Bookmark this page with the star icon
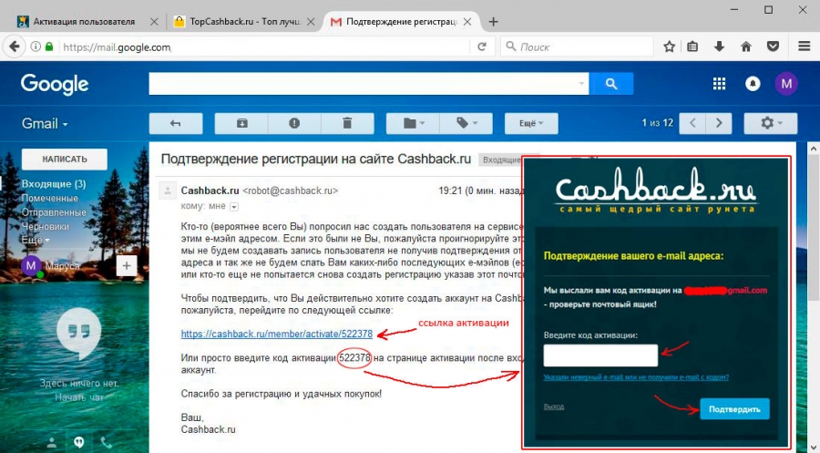820x453 pixels. pyautogui.click(x=669, y=47)
